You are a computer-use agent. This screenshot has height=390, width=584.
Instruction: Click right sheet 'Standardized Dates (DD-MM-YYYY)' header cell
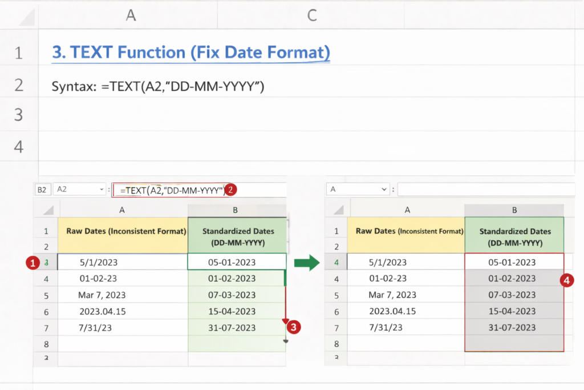[515, 235]
